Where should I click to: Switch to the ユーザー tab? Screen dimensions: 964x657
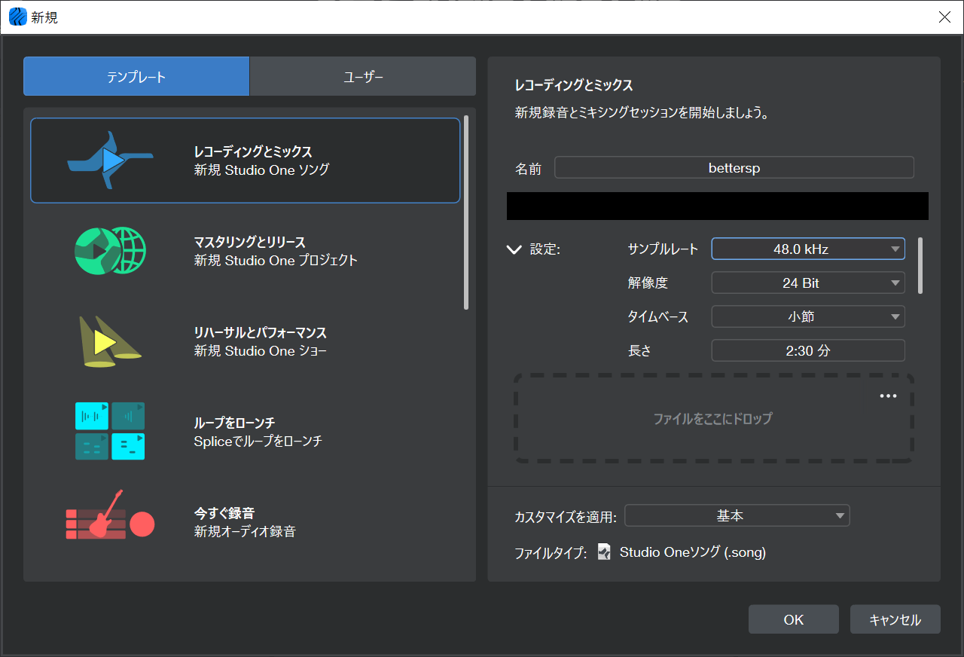pos(363,76)
